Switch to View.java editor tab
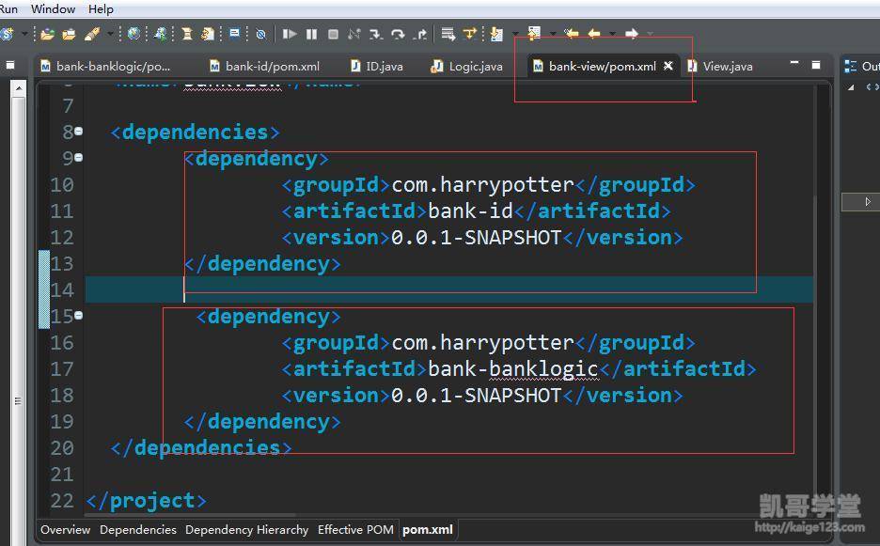The height and width of the screenshot is (546, 880). coord(720,66)
